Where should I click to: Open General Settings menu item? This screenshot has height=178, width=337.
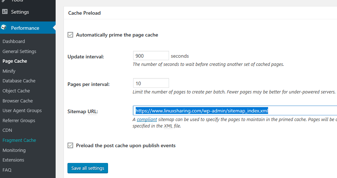(19, 51)
